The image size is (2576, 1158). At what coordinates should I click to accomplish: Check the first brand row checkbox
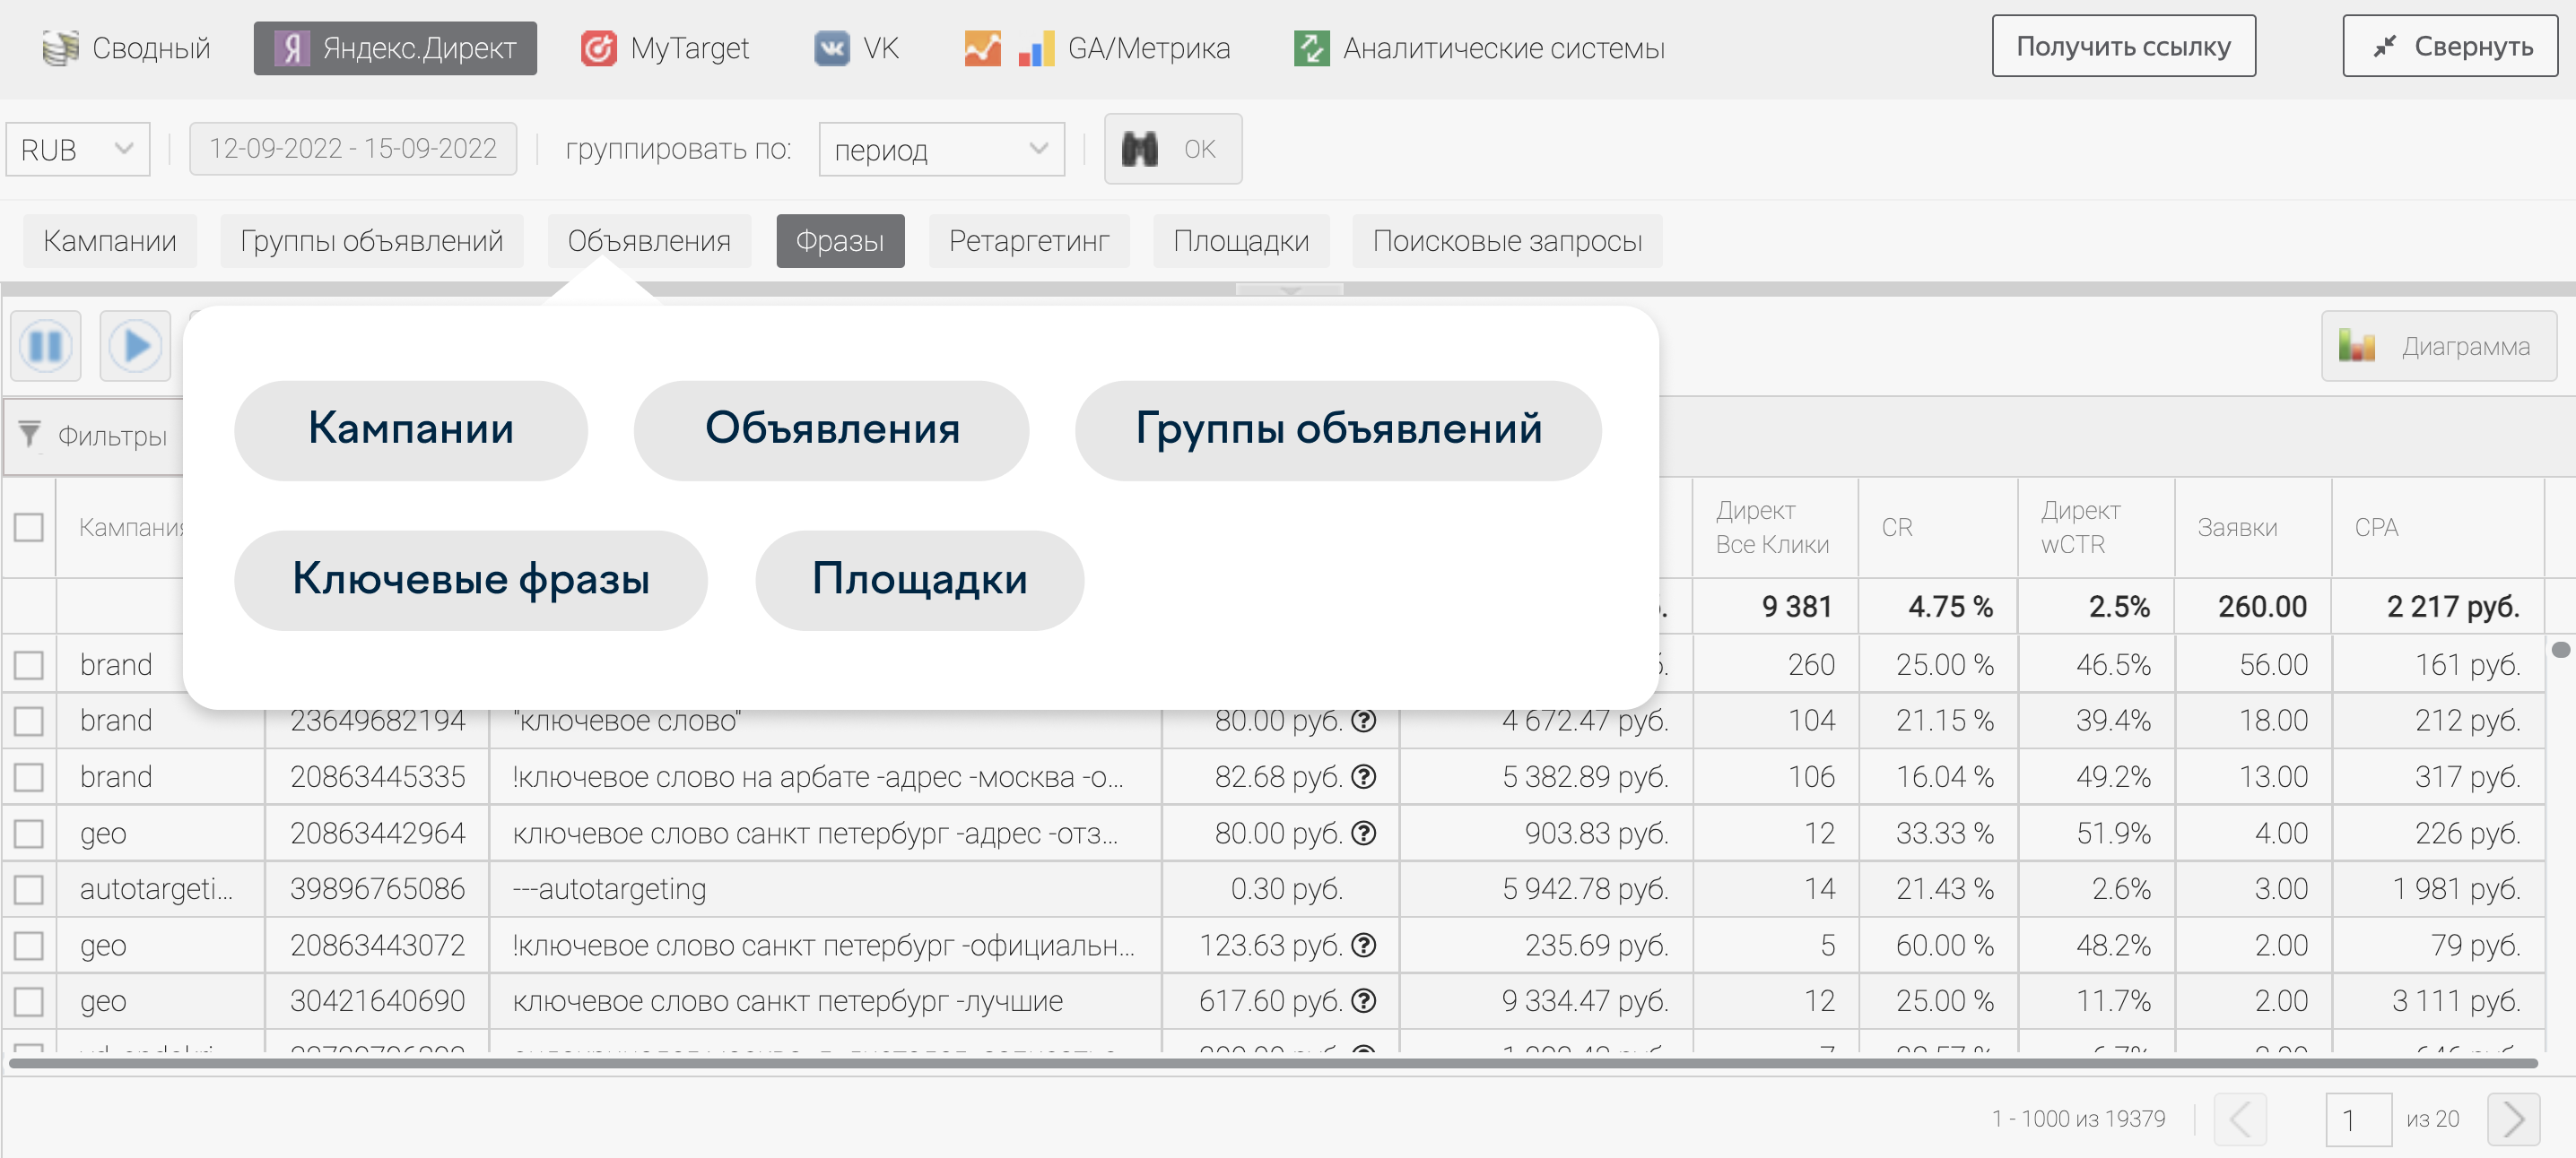pyautogui.click(x=29, y=664)
